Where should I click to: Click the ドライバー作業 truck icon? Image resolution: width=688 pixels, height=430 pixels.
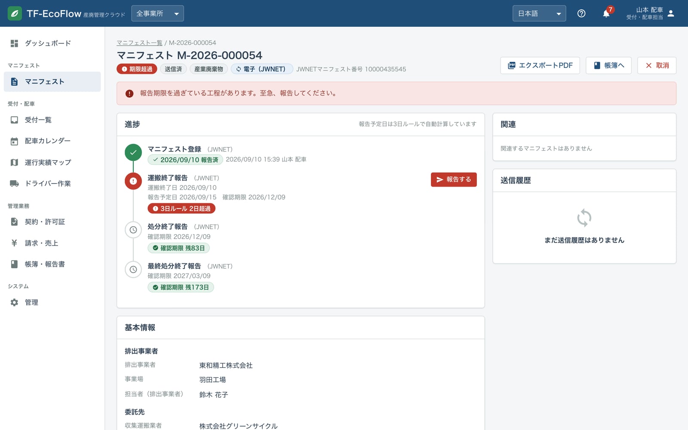(x=14, y=184)
